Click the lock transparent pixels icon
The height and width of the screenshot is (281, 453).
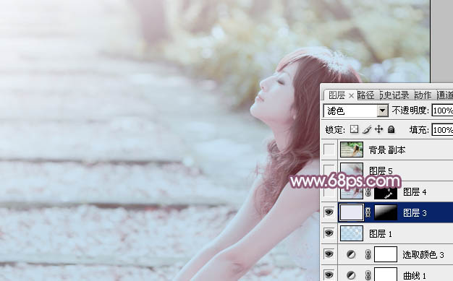click(354, 129)
